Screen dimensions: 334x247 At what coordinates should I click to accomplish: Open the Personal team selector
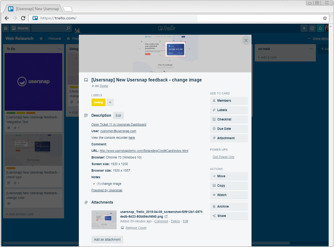click(x=54, y=38)
